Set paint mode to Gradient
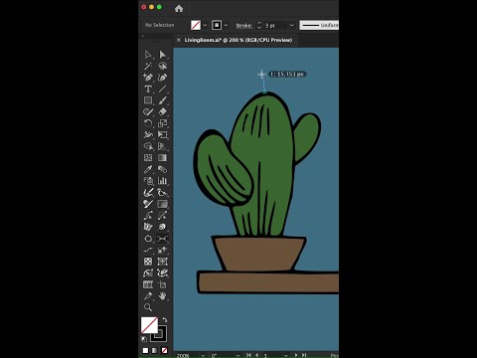The image size is (477, 358). 155,350
